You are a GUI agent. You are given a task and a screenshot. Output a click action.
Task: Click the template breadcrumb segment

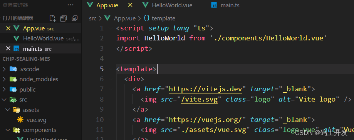pyautogui.click(x=163, y=18)
